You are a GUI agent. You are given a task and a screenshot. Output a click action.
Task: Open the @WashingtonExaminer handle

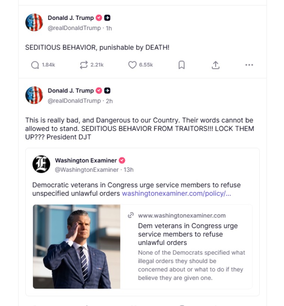(87, 169)
